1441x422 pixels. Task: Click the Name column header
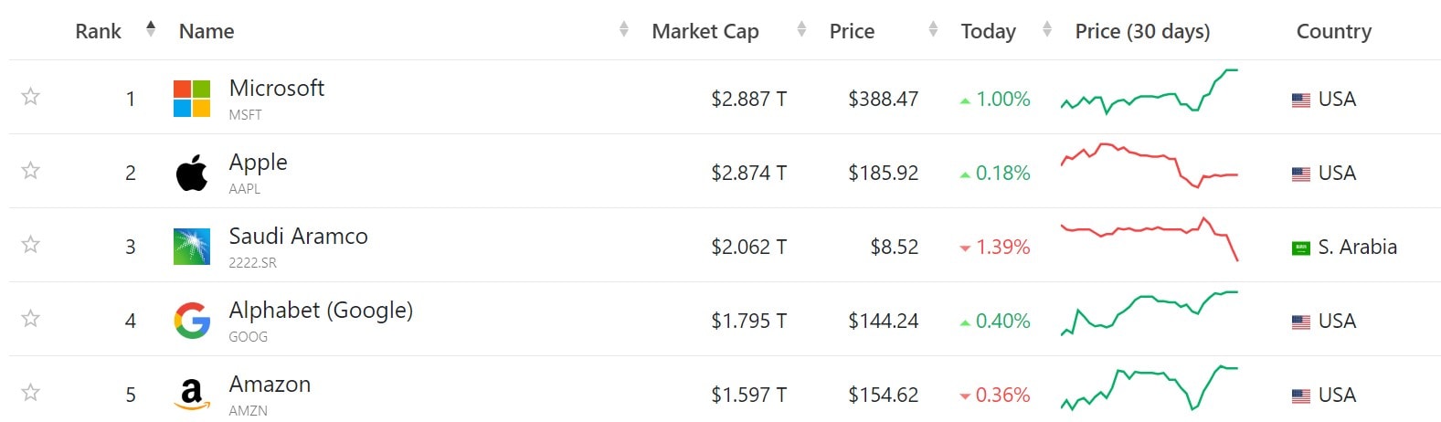click(x=207, y=31)
